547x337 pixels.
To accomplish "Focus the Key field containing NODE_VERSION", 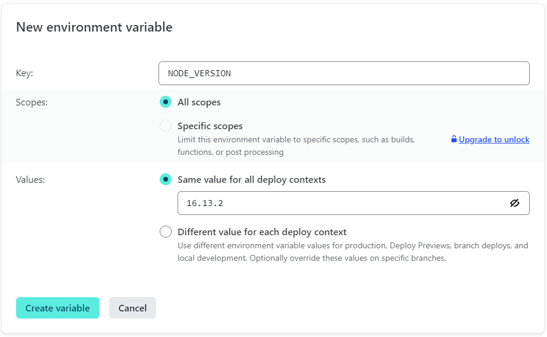I will pyautogui.click(x=344, y=73).
